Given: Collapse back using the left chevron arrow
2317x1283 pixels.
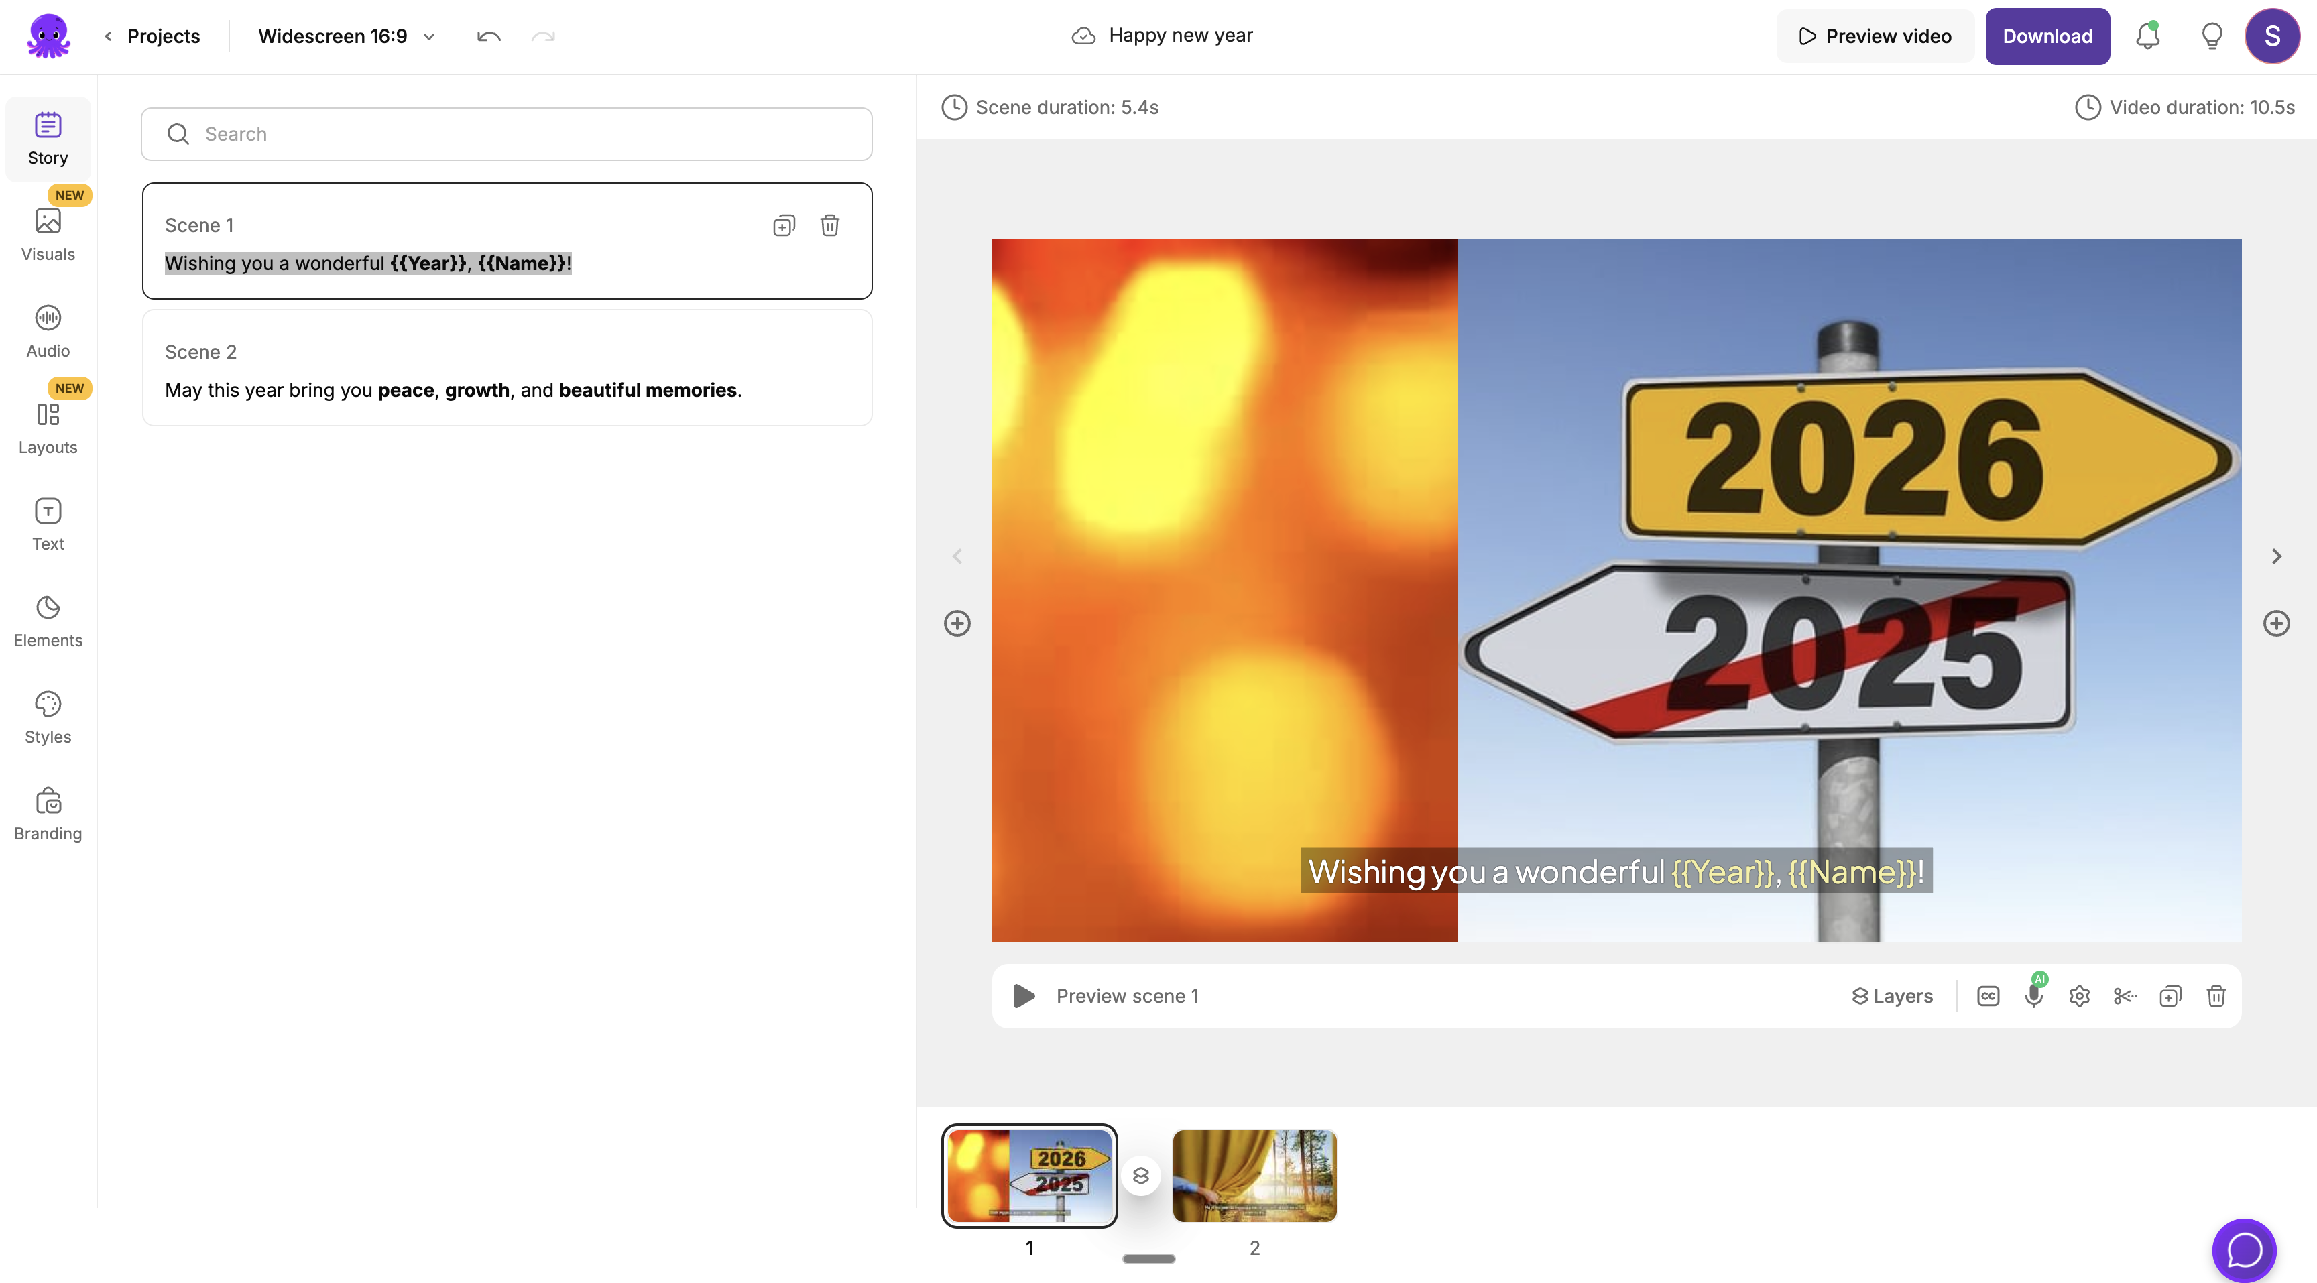Looking at the screenshot, I should 957,556.
